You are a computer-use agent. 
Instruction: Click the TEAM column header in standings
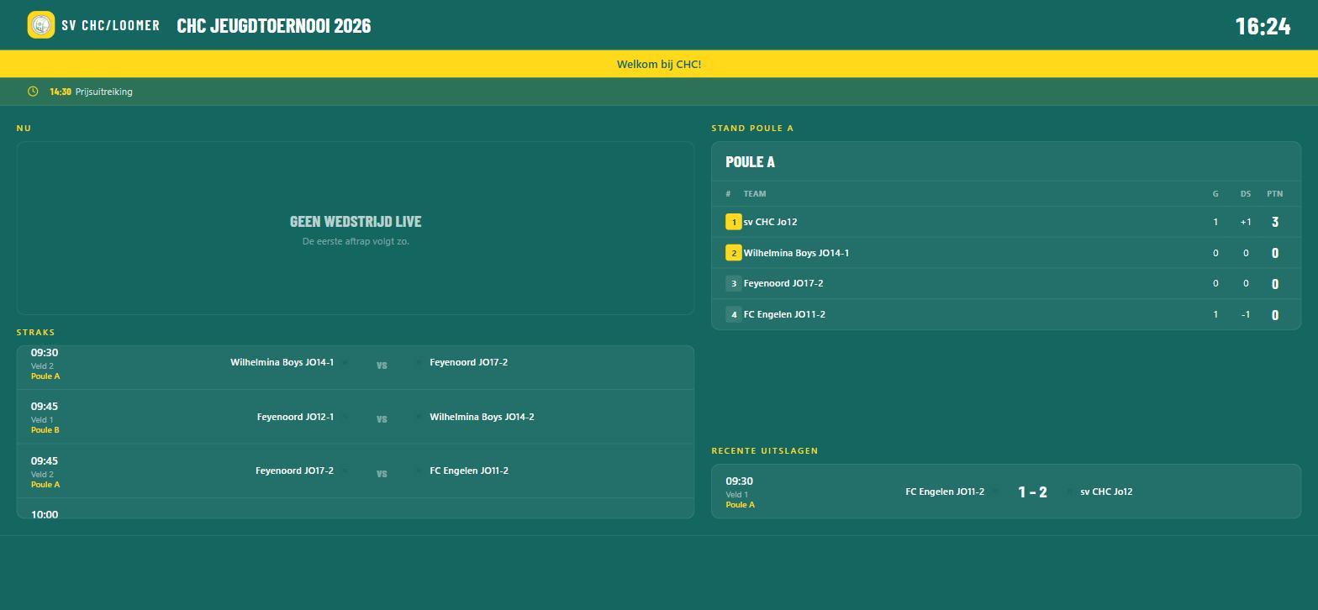[755, 193]
